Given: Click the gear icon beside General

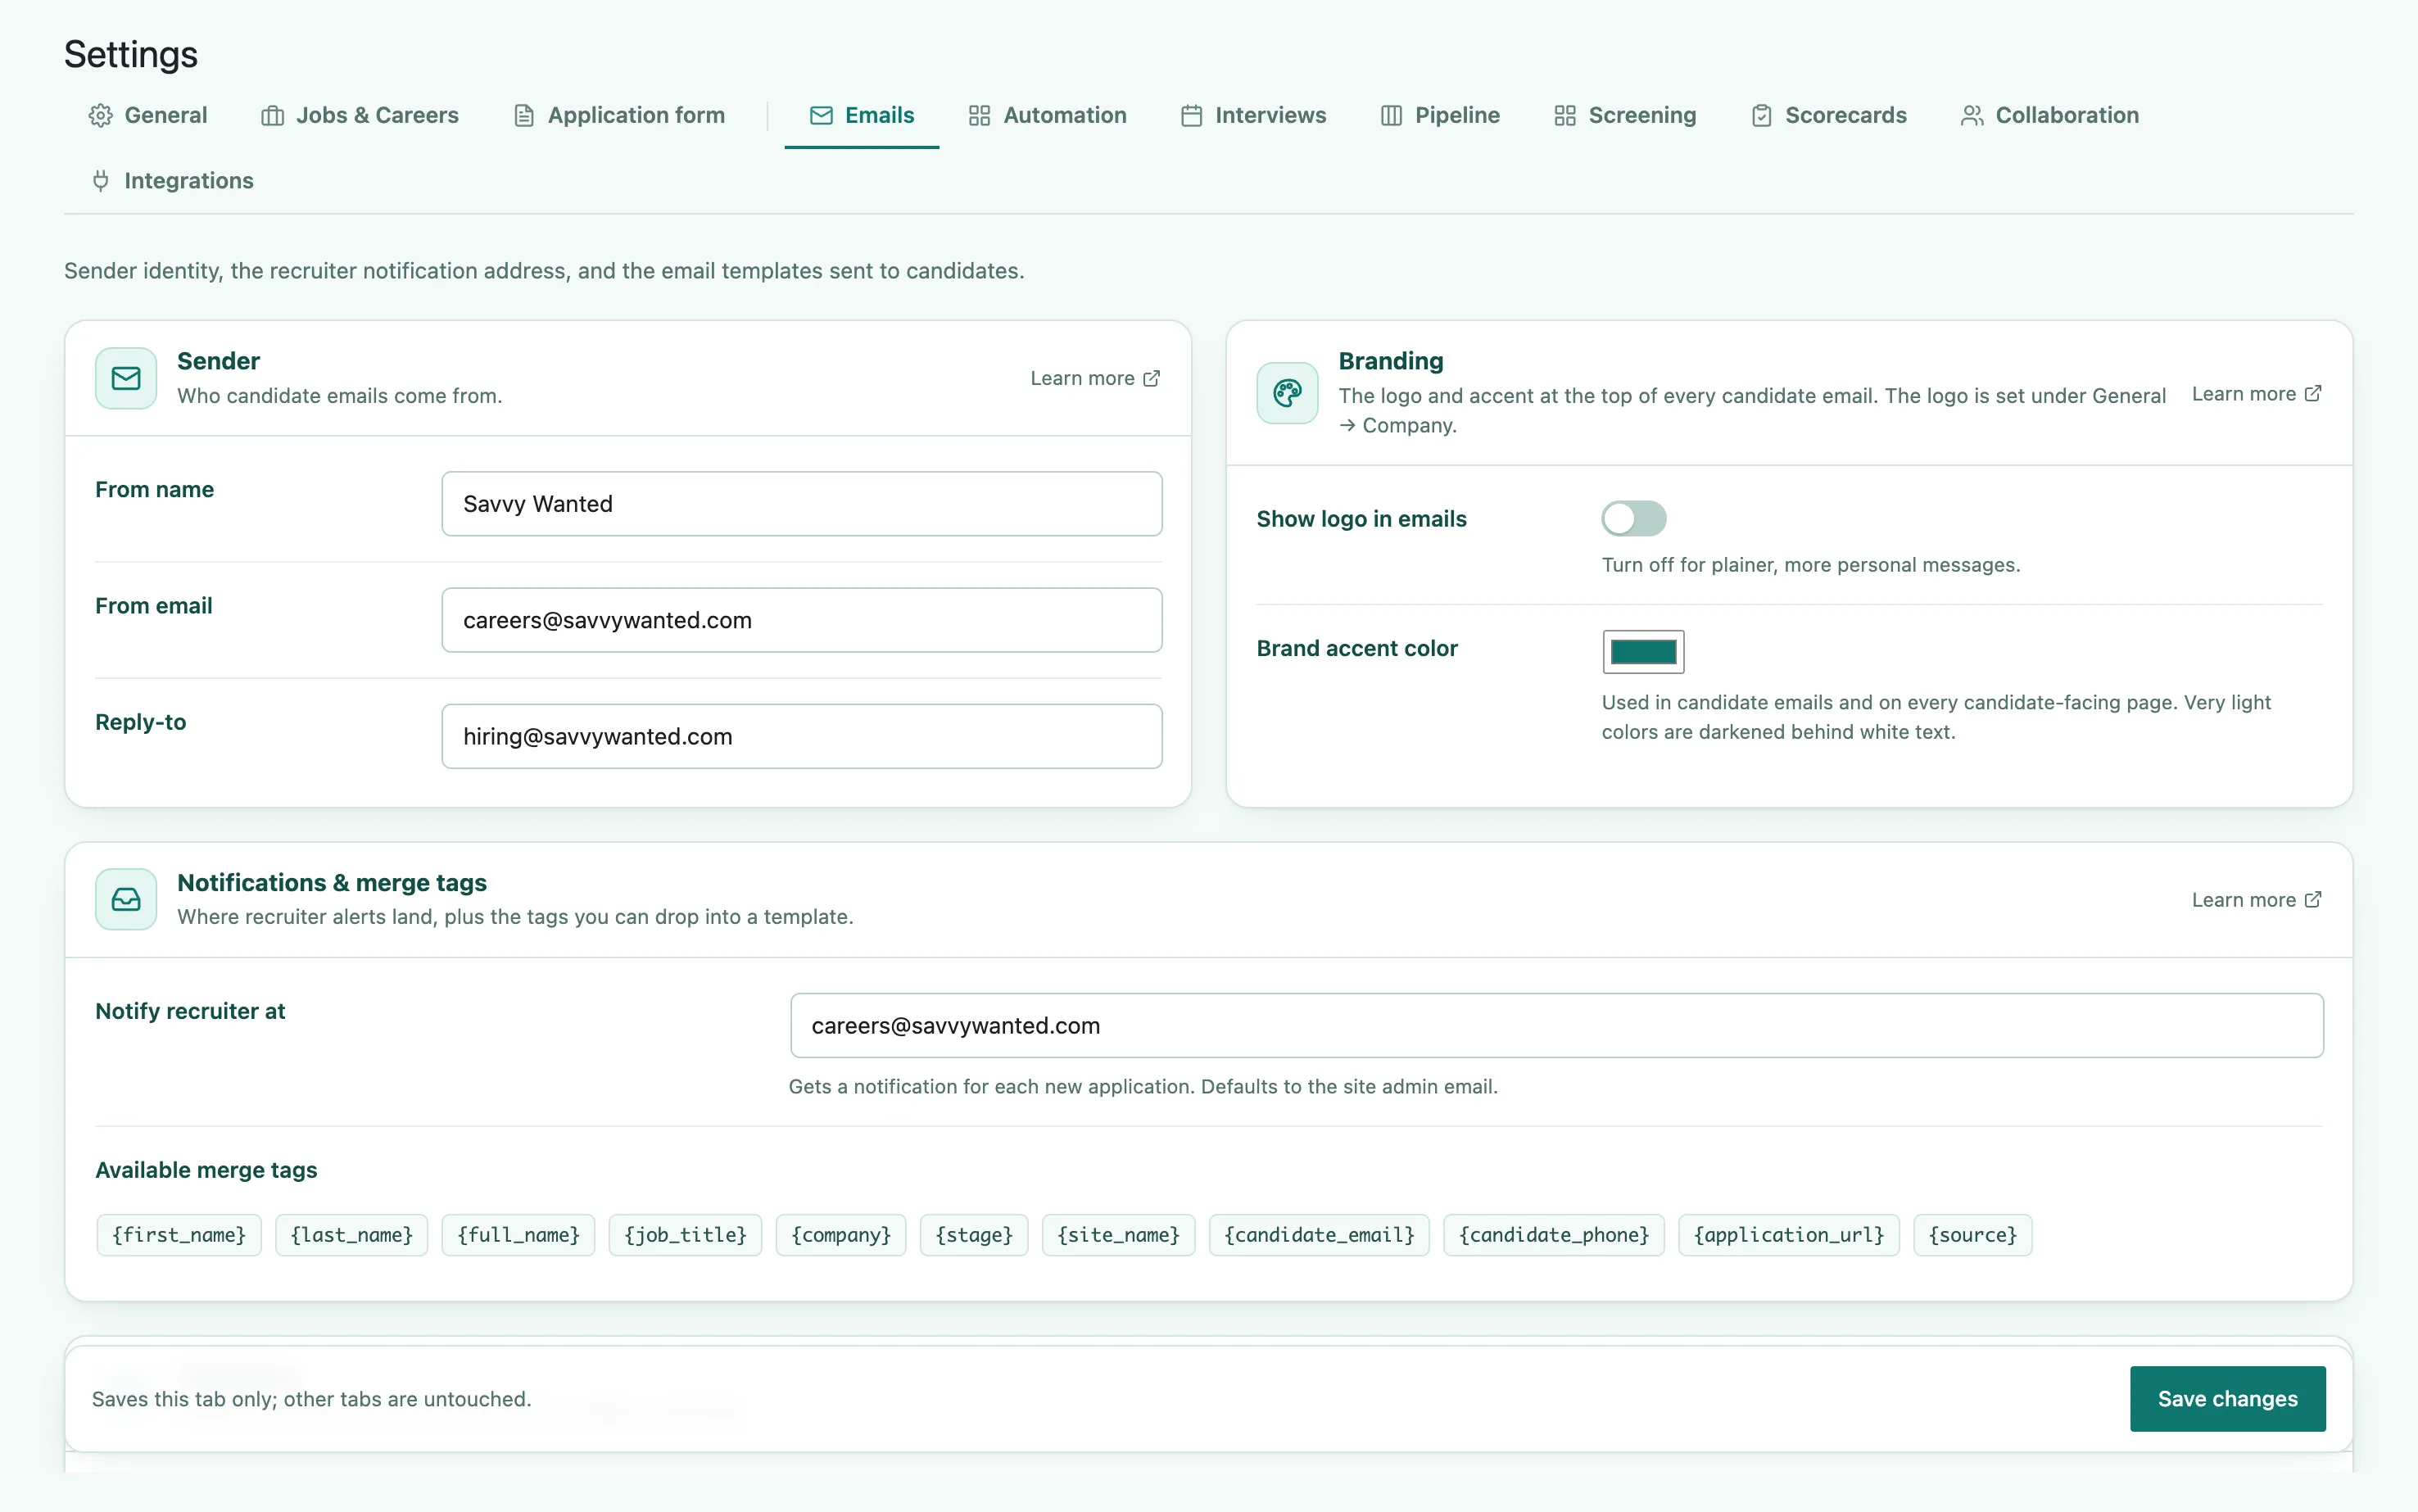Looking at the screenshot, I should [x=100, y=116].
